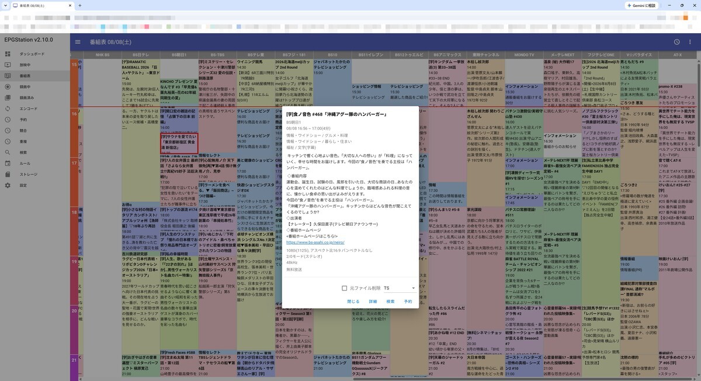This screenshot has width=701, height=381.
Task: Open the 放映中 (on air) sidebar icon
Action: pos(8,65)
